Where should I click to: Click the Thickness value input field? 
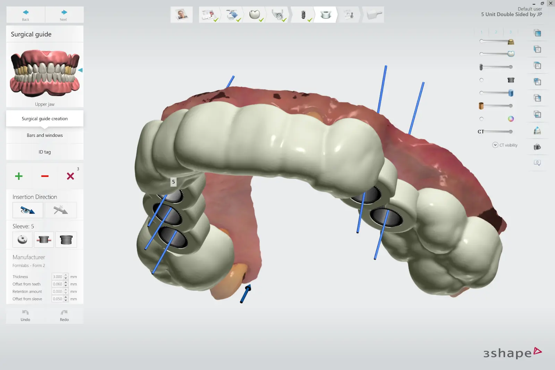(58, 276)
